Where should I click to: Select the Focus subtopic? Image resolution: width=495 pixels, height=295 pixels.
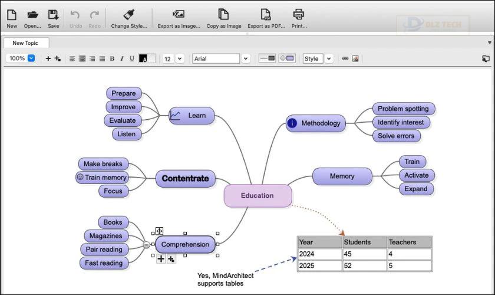click(113, 191)
